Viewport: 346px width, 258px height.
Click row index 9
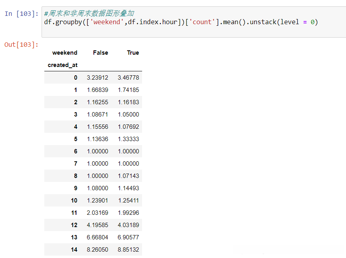pyautogui.click(x=76, y=188)
